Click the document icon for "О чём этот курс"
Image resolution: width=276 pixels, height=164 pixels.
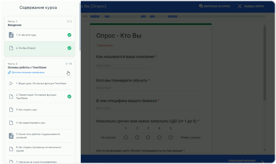click(x=11, y=35)
